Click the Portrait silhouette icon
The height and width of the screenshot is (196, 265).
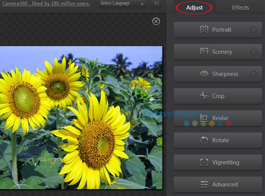pyautogui.click(x=204, y=30)
